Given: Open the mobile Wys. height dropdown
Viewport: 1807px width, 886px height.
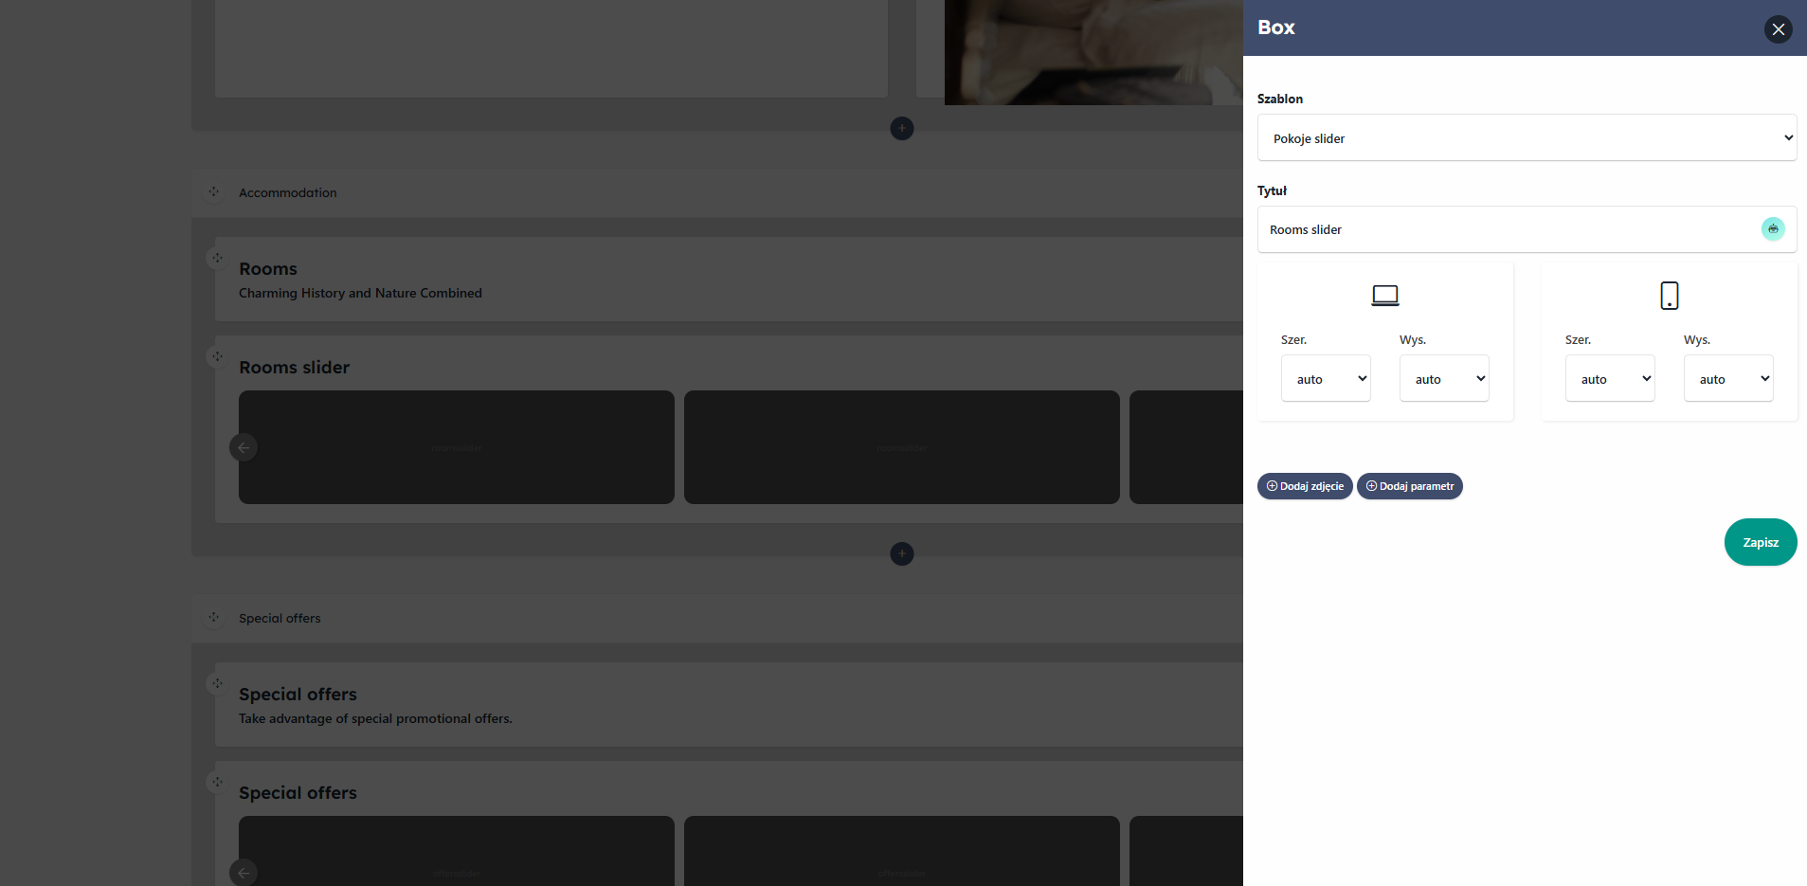Looking at the screenshot, I should pos(1727,379).
